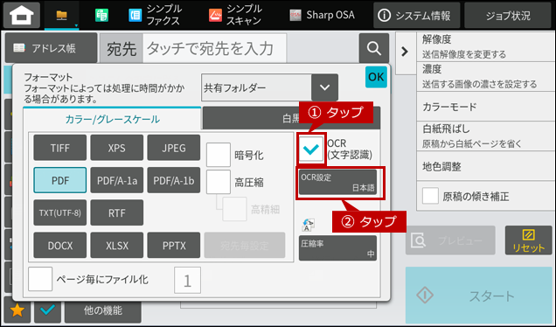Select the green copy mode icon
556x327 pixels.
pos(101,16)
